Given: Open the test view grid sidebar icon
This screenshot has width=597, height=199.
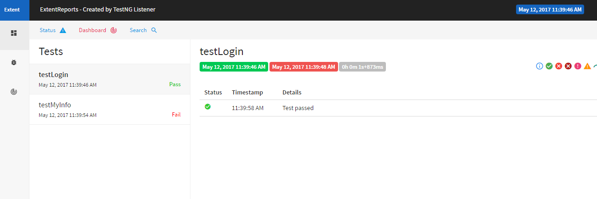Looking at the screenshot, I should [x=14, y=33].
